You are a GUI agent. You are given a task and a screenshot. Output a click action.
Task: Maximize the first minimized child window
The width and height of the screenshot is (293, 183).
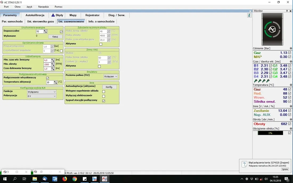(x=17, y=172)
